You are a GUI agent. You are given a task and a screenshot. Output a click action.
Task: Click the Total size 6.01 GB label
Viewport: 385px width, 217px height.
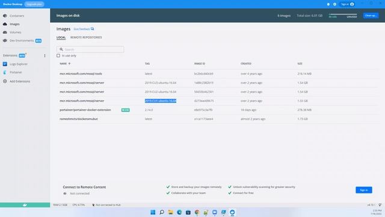[309, 16]
